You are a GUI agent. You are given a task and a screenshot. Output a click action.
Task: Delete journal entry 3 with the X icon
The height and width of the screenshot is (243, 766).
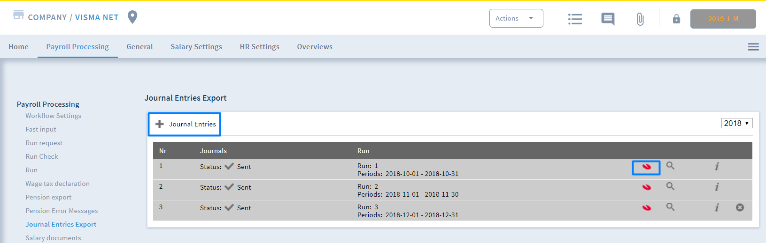pyautogui.click(x=740, y=207)
